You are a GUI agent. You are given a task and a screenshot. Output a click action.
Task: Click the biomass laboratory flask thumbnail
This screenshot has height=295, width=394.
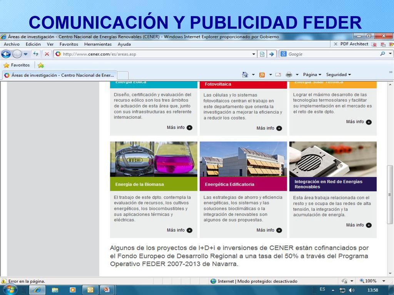pyautogui.click(x=154, y=159)
